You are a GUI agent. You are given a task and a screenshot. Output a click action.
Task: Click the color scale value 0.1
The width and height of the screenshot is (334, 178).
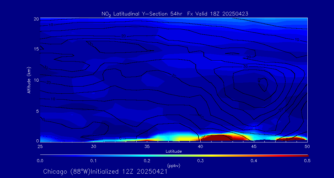click(x=93, y=161)
